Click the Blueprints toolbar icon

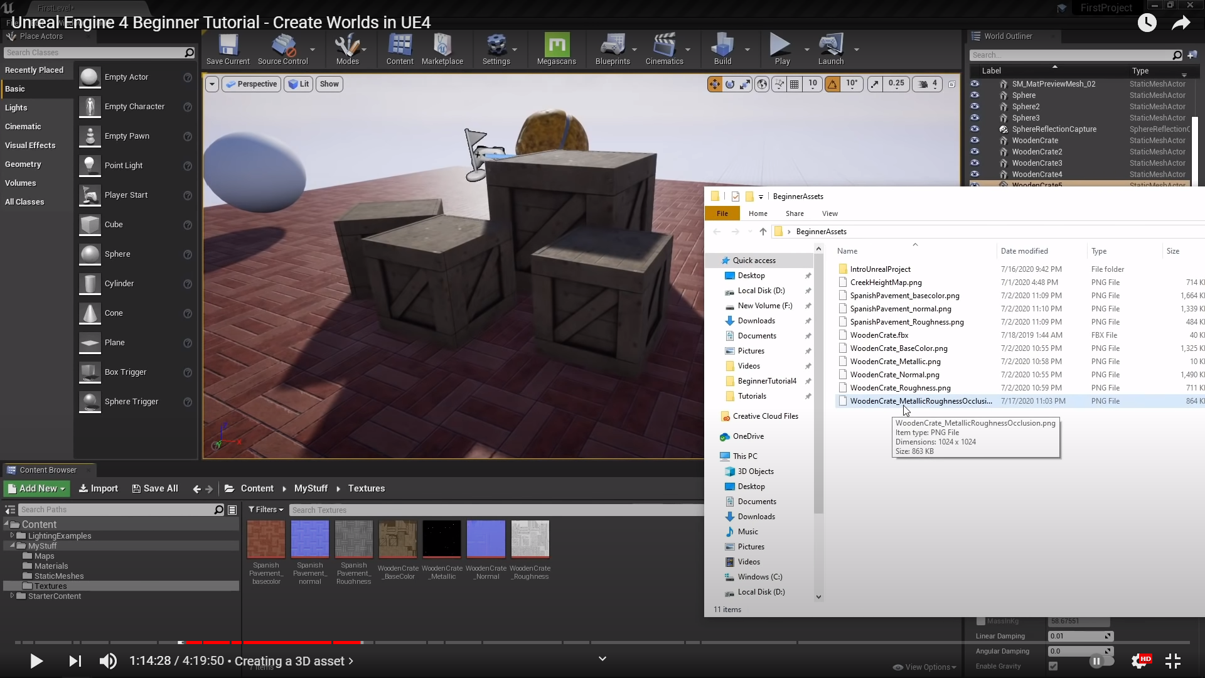coord(612,49)
